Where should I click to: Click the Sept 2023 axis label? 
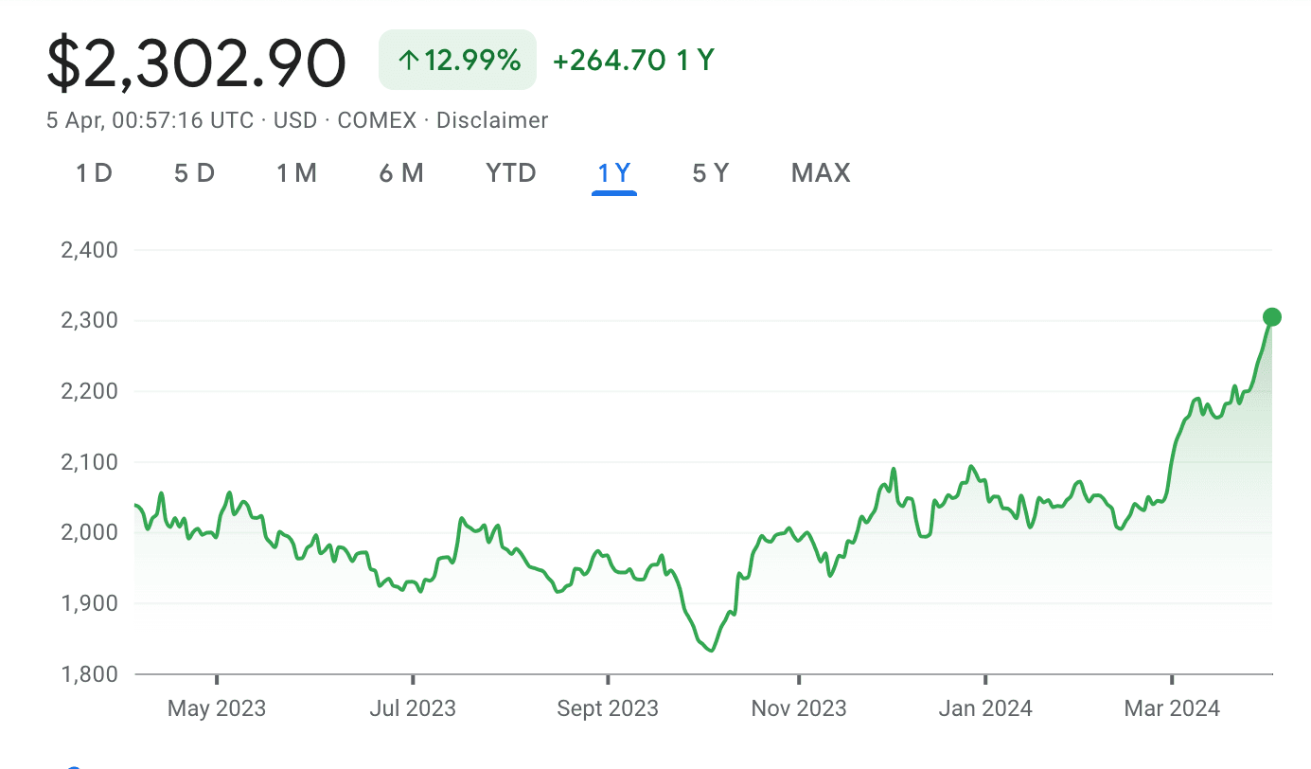click(607, 708)
